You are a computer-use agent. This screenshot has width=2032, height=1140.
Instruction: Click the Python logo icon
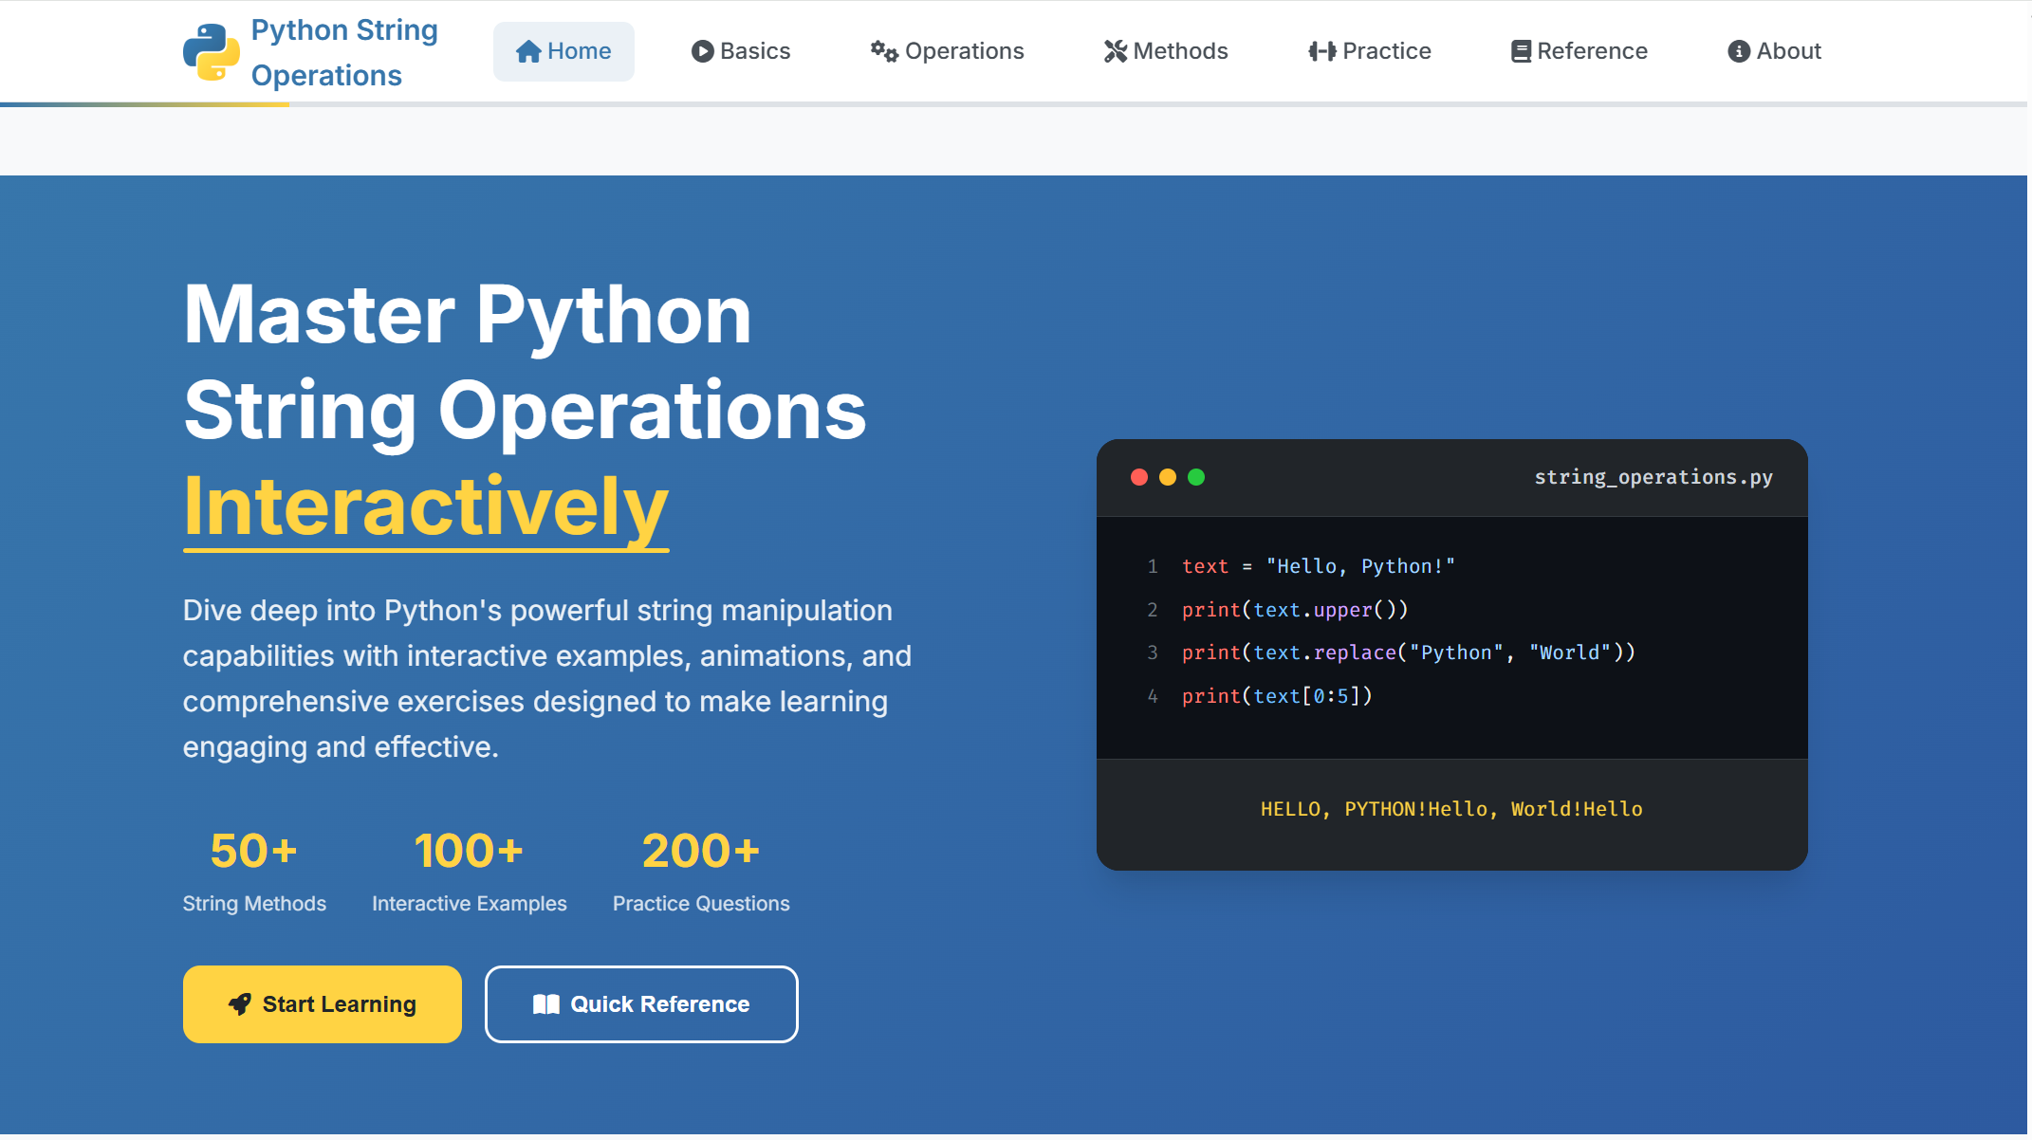click(x=211, y=52)
